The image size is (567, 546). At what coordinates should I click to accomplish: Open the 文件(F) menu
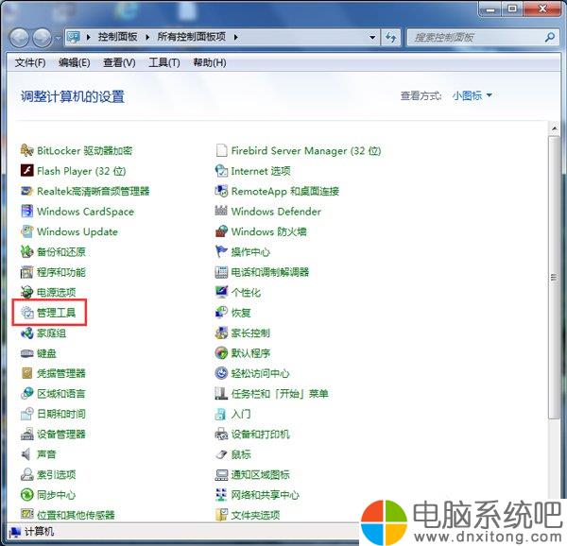[30, 63]
